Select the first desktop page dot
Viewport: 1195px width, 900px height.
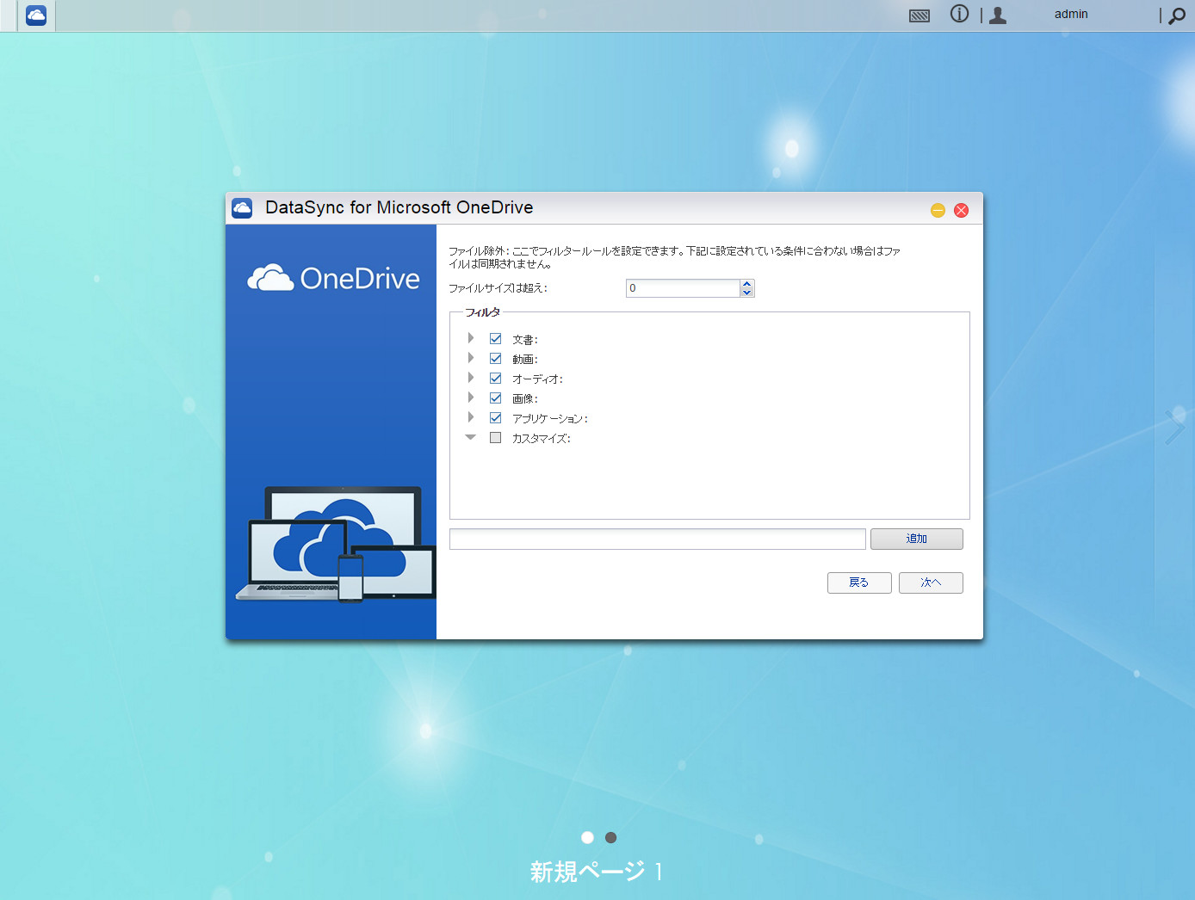(x=587, y=837)
